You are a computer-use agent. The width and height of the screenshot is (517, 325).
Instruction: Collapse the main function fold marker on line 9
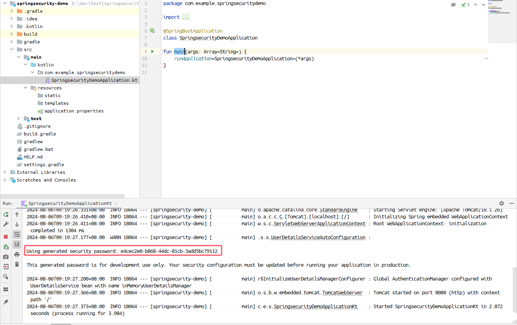[161, 51]
